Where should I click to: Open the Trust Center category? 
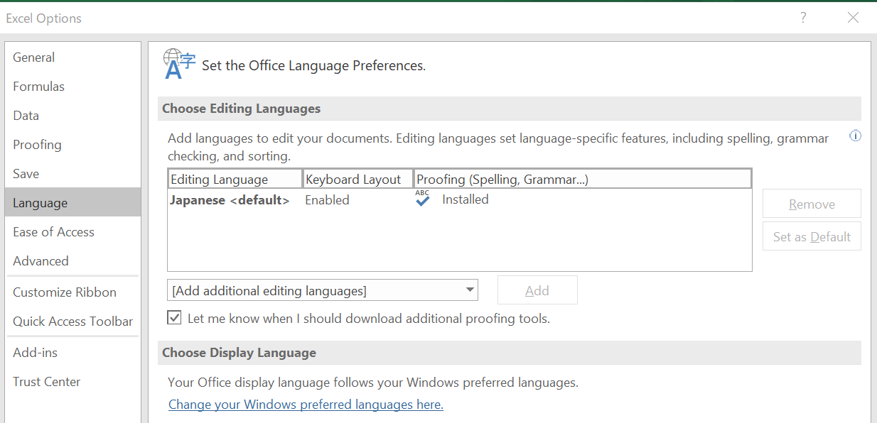pyautogui.click(x=47, y=382)
